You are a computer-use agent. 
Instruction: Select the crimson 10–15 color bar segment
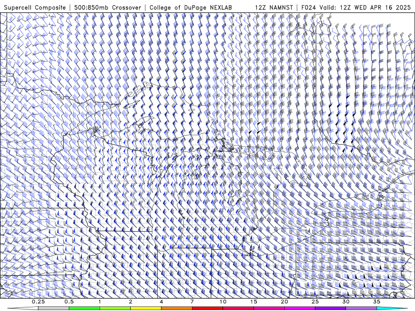(238, 308)
